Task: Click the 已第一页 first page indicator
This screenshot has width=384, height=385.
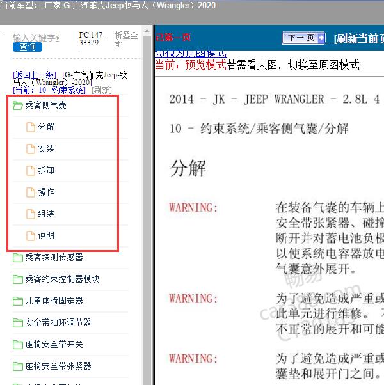Action: pos(173,37)
